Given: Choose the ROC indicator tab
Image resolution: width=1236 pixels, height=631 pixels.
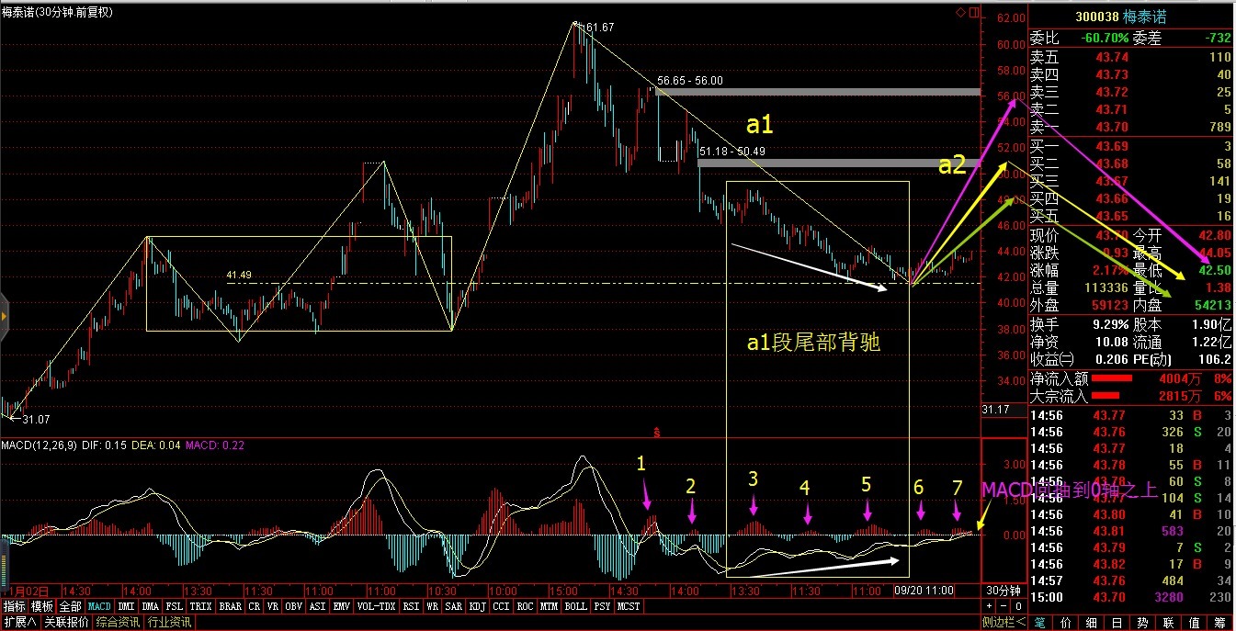Looking at the screenshot, I should click(526, 606).
